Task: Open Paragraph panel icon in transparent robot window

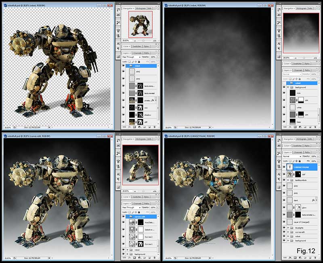Action: [118, 48]
